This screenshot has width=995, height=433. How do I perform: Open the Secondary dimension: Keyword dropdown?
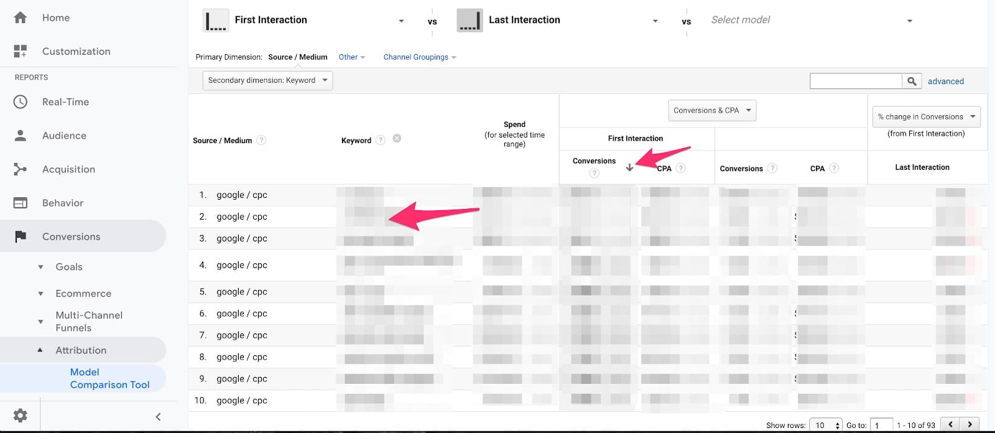[267, 80]
